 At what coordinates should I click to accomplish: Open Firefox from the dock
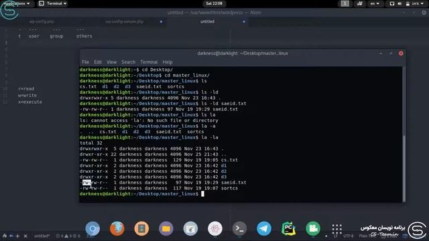117,228
